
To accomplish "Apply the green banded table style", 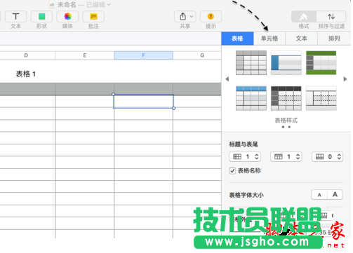I will click(x=321, y=63).
